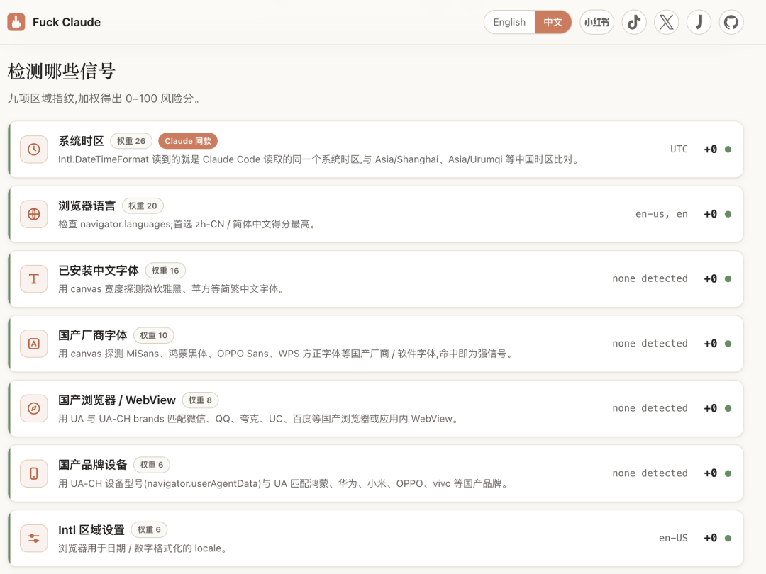Select the 浏览器语言 title
The height and width of the screenshot is (574, 766).
click(87, 206)
